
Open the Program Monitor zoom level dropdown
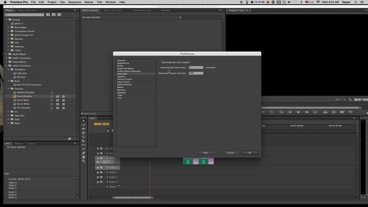click(x=340, y=99)
